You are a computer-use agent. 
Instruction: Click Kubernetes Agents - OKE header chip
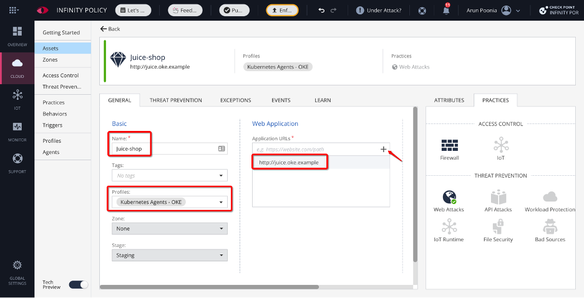(x=278, y=67)
